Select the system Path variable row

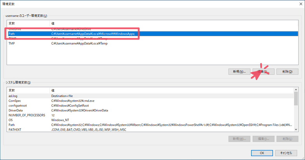pyautogui.click(x=12, y=125)
